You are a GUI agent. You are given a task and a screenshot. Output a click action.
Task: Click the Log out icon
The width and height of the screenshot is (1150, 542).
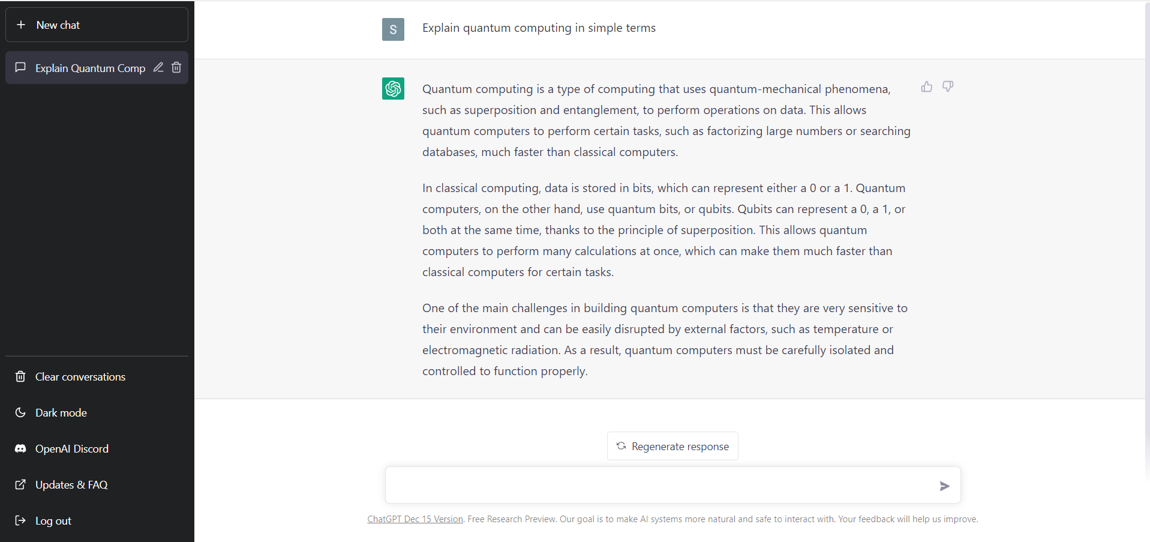[x=20, y=520]
